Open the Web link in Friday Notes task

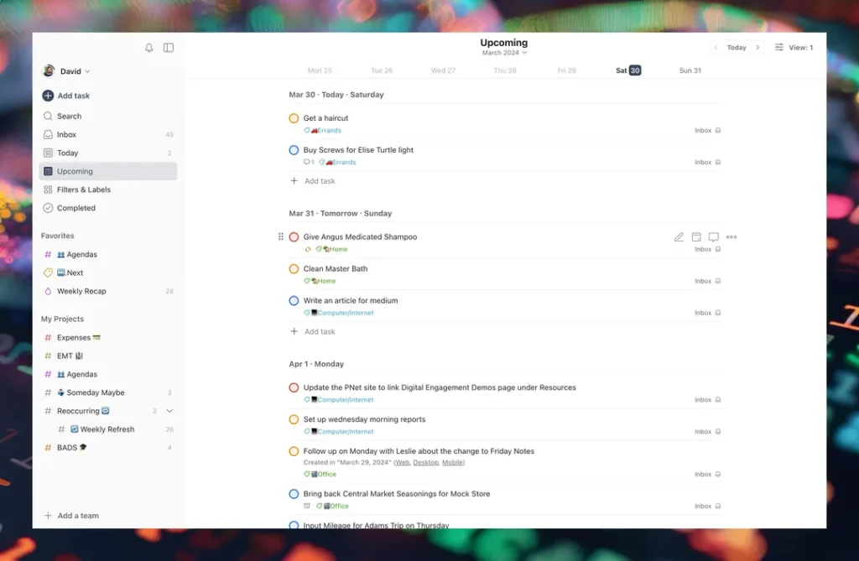tap(402, 462)
